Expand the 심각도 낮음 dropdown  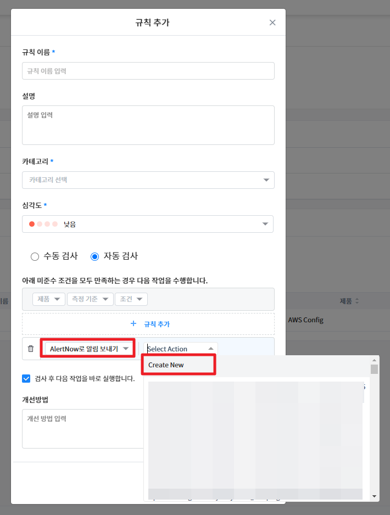point(148,224)
